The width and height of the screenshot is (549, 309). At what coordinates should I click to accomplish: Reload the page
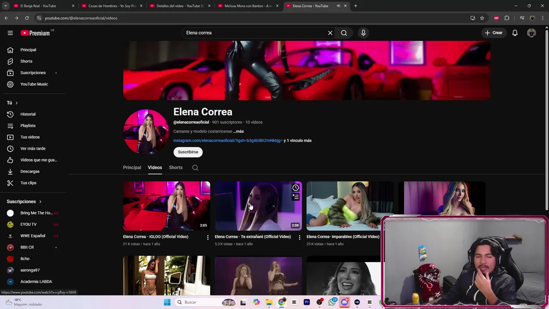27,18
